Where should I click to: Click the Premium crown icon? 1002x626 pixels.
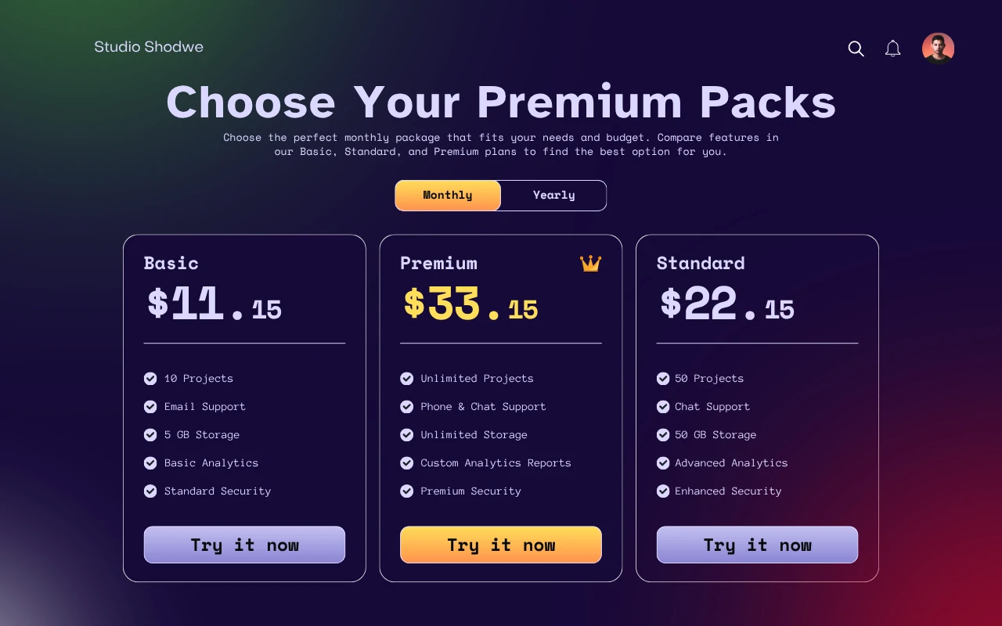pos(590,264)
